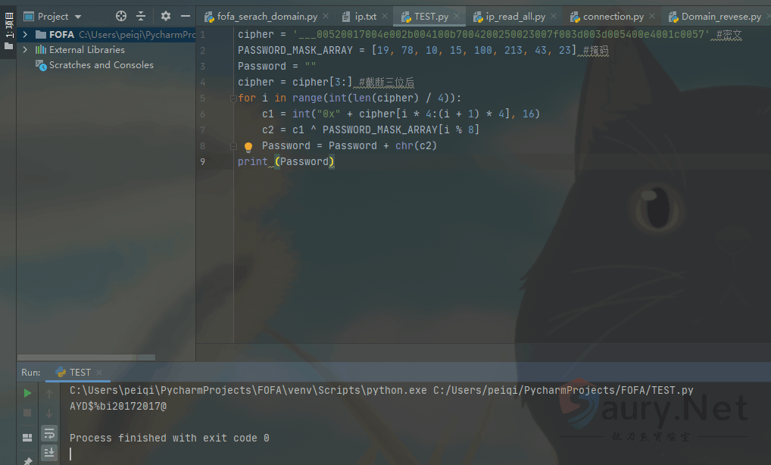Fold the for loop on line 5
The height and width of the screenshot is (465, 771).
tap(233, 98)
